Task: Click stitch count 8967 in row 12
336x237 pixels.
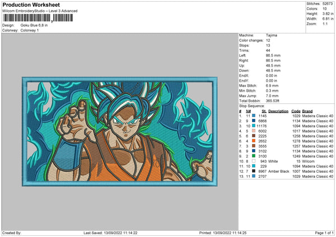Action: pos(263,171)
